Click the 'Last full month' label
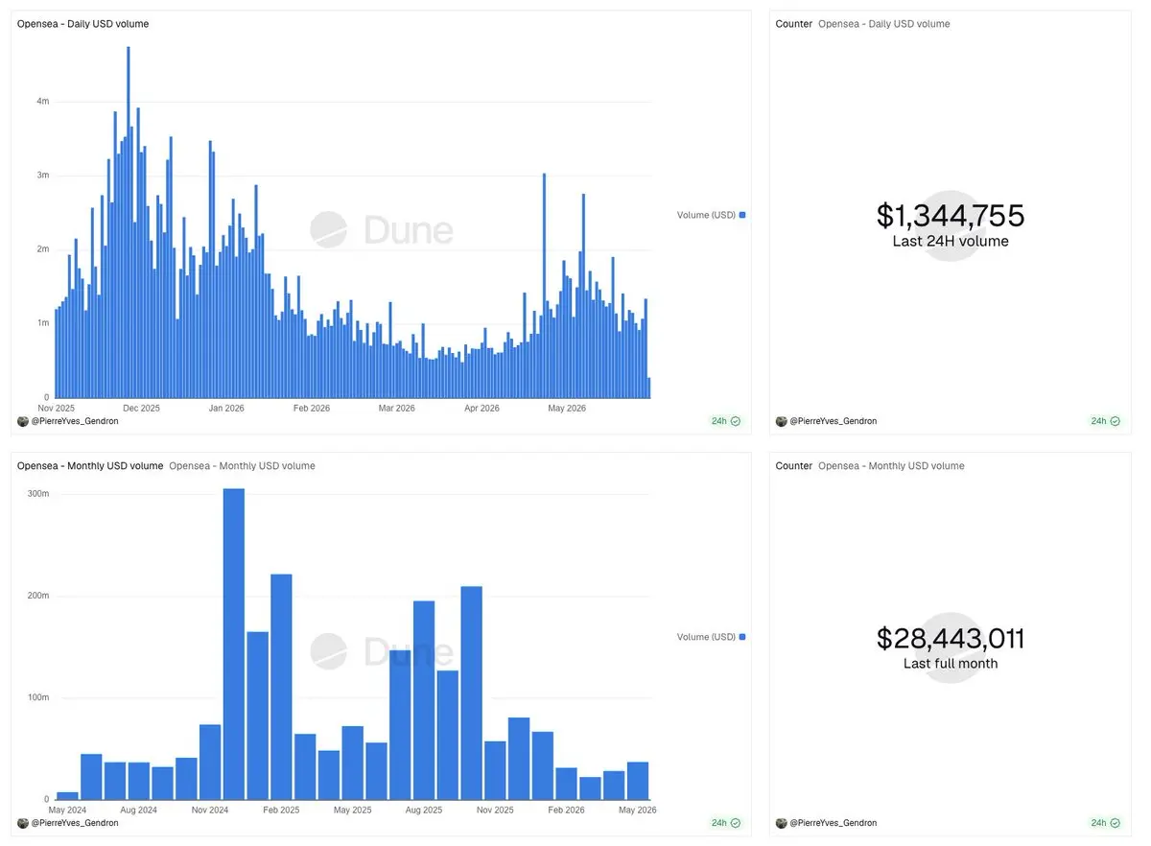This screenshot has width=1151, height=846. 951,664
